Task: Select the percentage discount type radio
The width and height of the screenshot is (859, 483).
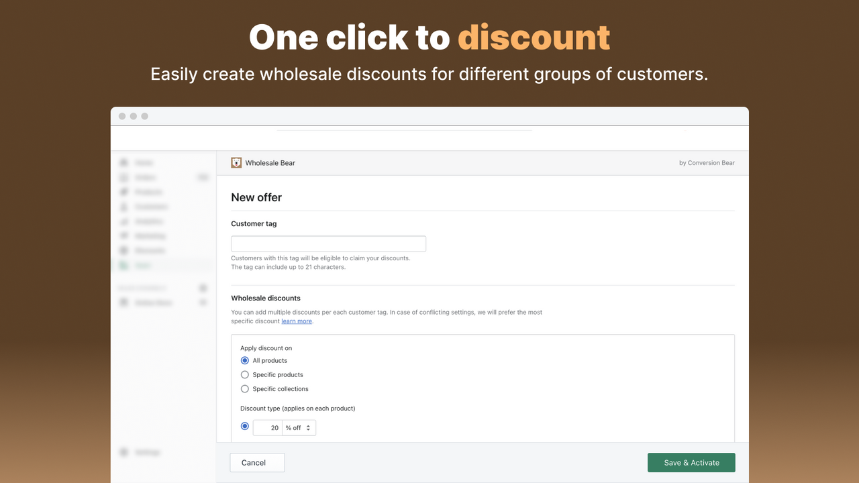Action: point(244,426)
